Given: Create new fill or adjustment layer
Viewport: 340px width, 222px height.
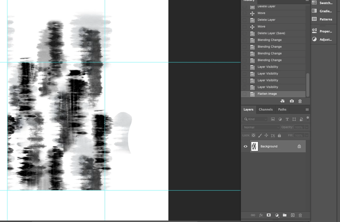Looking at the screenshot, I should point(277,215).
